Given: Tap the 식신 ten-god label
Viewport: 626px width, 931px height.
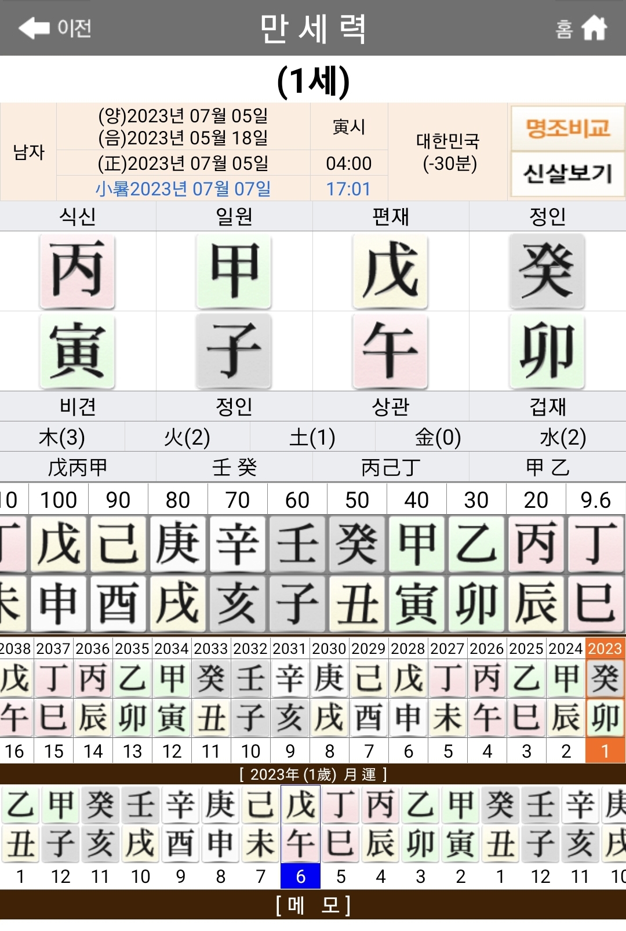Looking at the screenshot, I should pos(78,216).
